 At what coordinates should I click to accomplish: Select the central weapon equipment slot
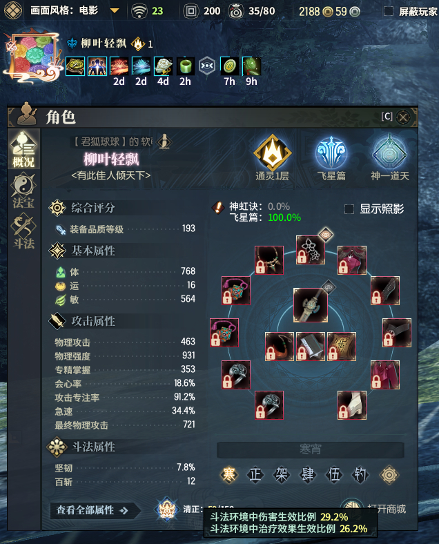tap(311, 305)
